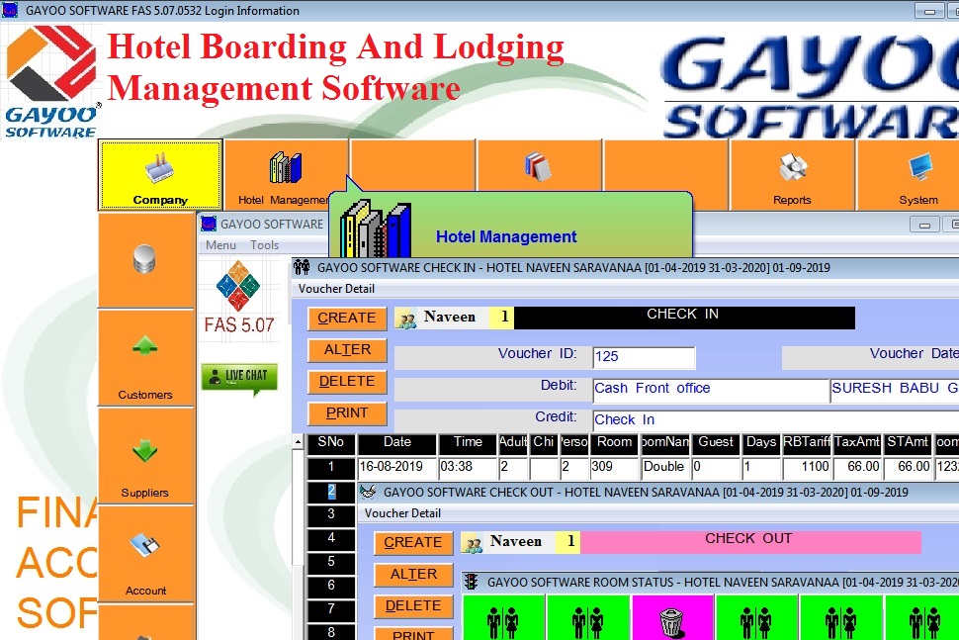
Task: Click the Date column header
Action: (396, 443)
